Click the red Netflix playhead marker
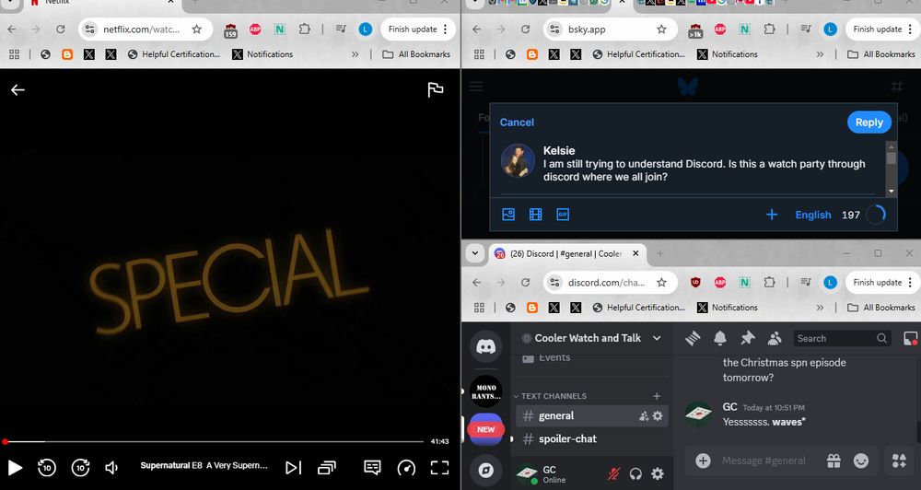The image size is (921, 490). coord(5,441)
